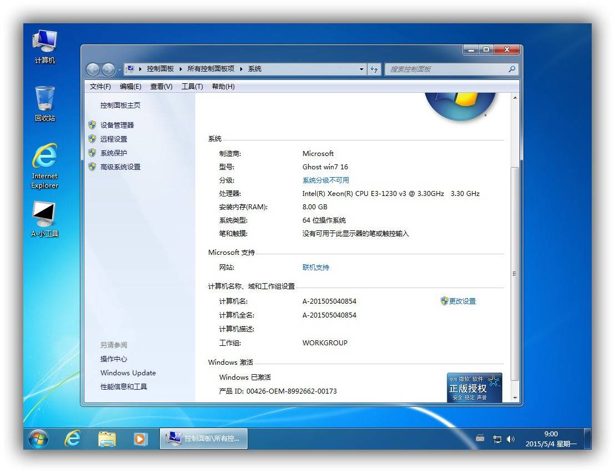Click the shield icon beside 远程设置
The image size is (615, 473).
(x=92, y=139)
